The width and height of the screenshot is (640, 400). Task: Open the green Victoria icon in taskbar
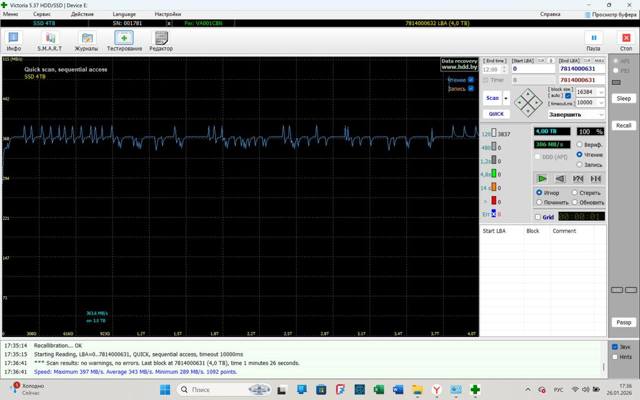[x=476, y=390]
